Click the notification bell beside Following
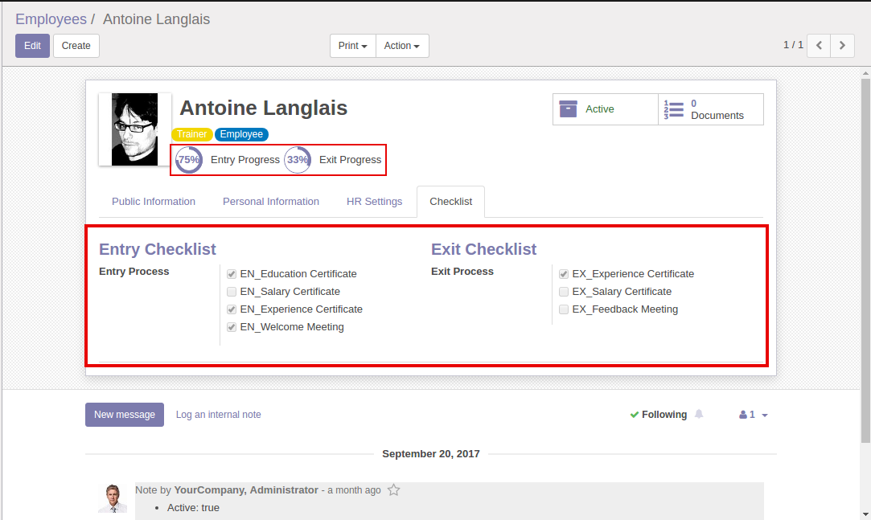The image size is (871, 520). tap(699, 415)
